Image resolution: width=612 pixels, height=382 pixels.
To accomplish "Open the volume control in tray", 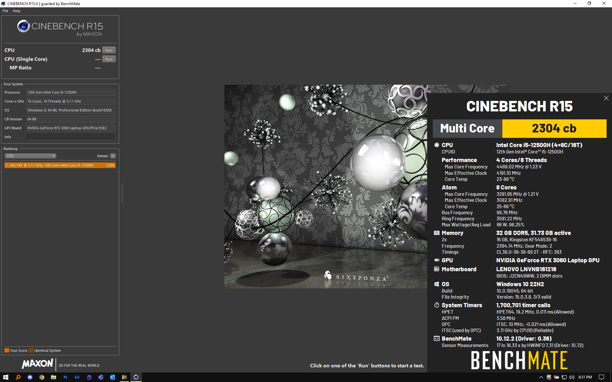I will 572,377.
